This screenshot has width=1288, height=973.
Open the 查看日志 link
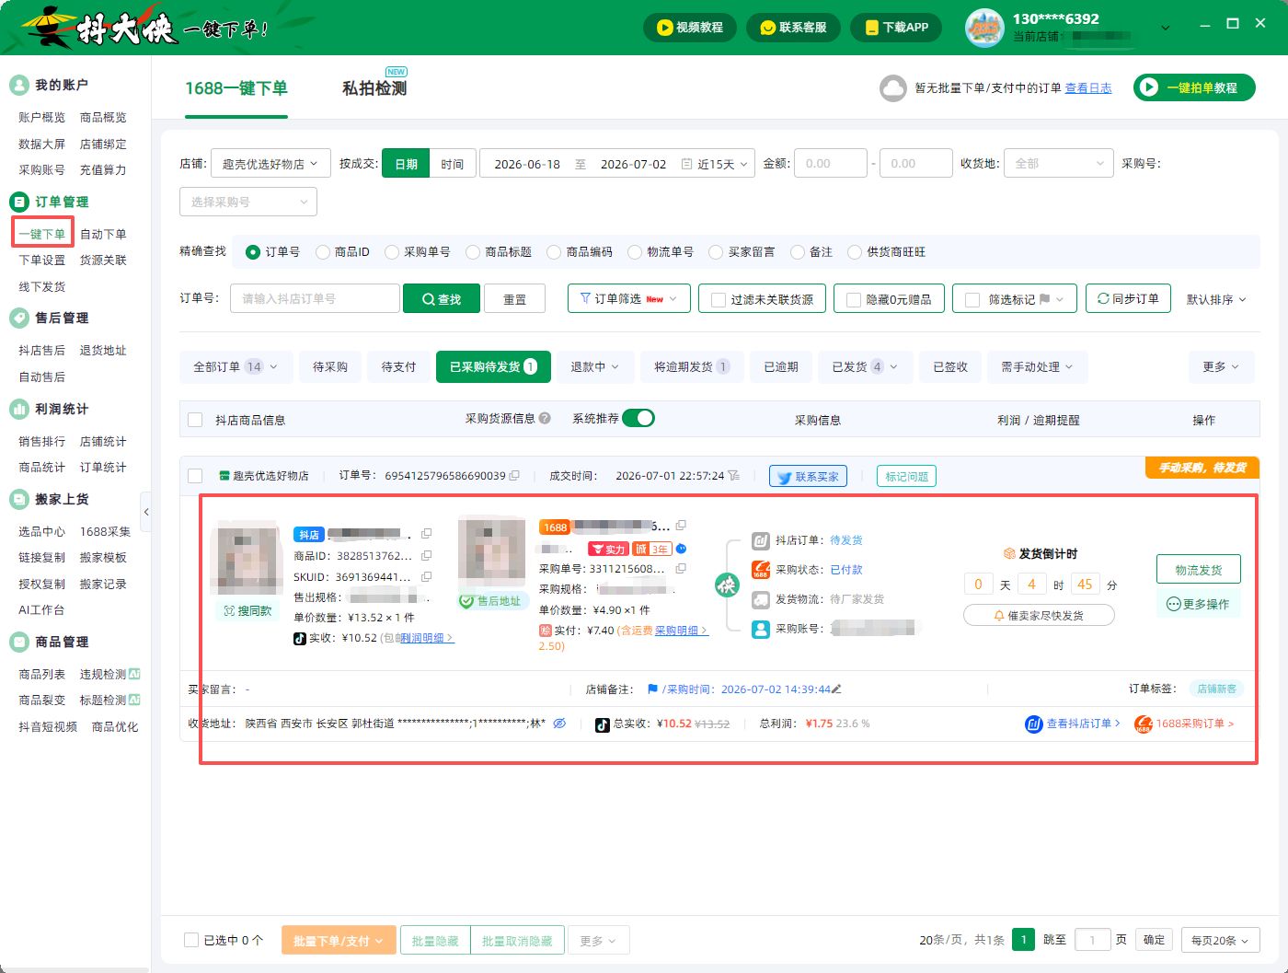[1088, 88]
